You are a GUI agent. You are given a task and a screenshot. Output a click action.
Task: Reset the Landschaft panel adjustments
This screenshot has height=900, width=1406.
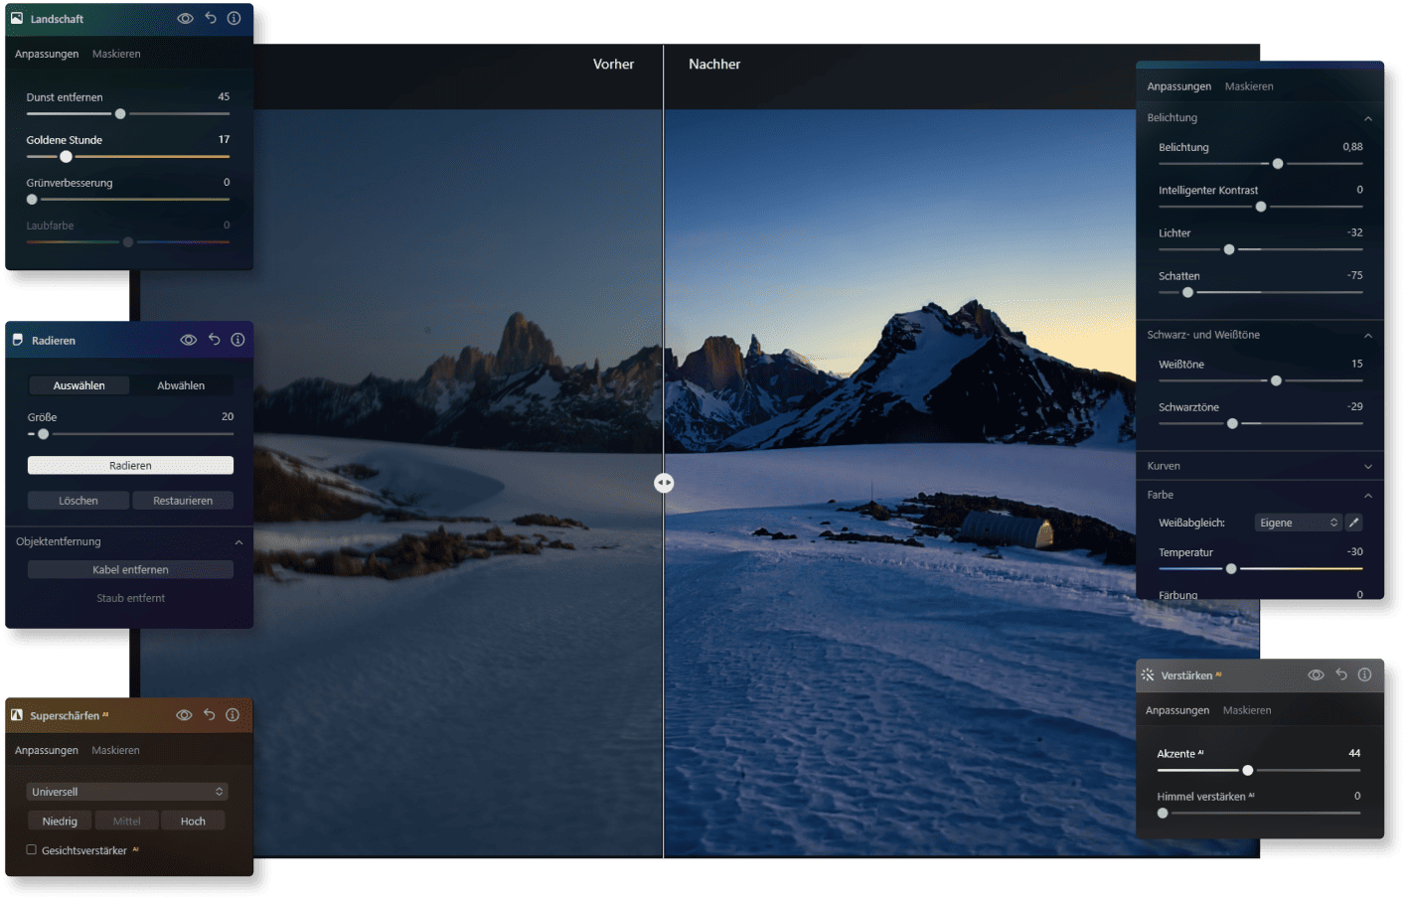211,18
